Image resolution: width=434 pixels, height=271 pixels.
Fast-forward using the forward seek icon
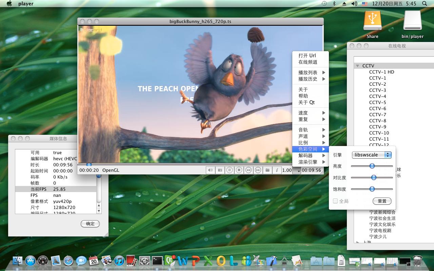pyautogui.click(x=258, y=170)
